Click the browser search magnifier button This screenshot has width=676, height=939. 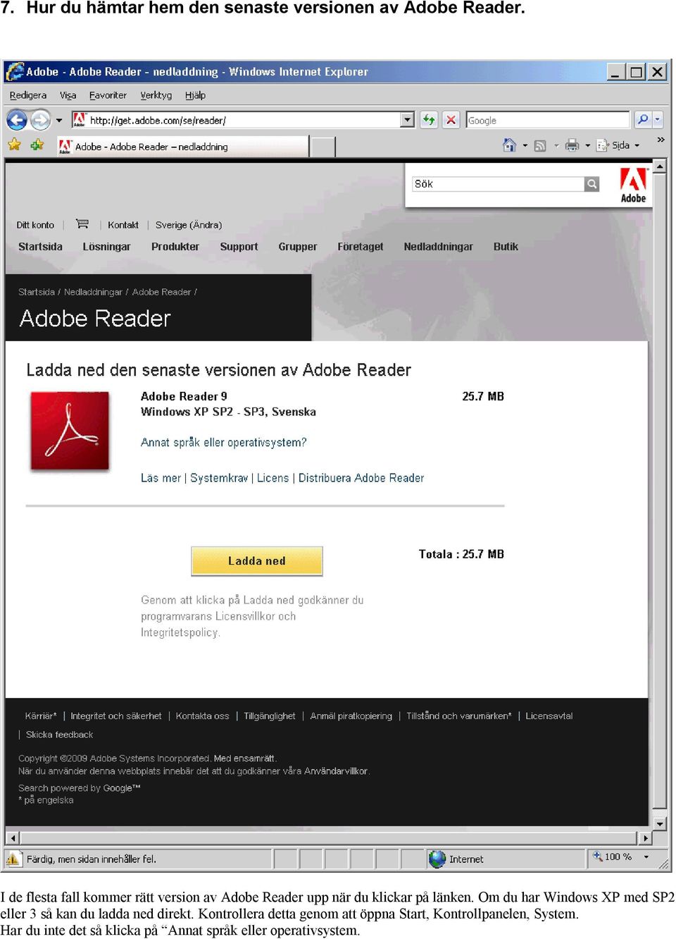pyautogui.click(x=642, y=120)
